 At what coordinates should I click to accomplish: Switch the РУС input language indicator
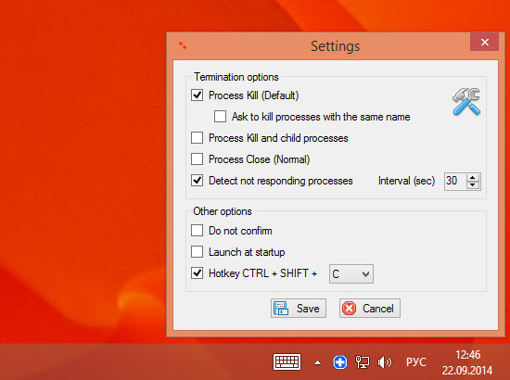(416, 362)
